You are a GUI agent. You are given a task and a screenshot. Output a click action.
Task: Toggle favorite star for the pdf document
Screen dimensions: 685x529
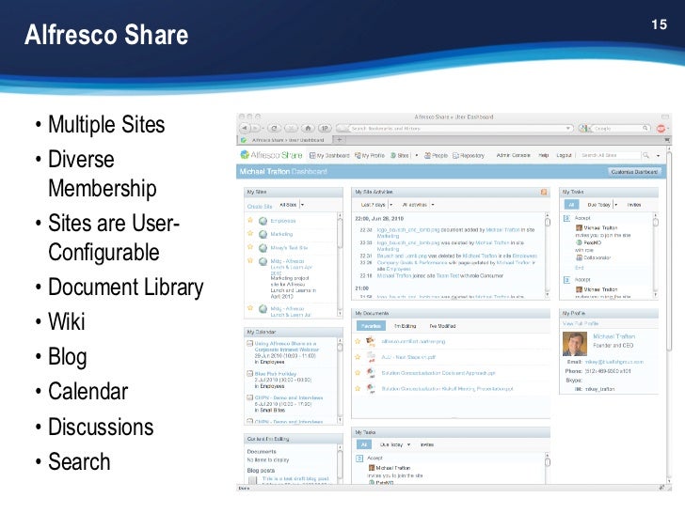tap(358, 357)
